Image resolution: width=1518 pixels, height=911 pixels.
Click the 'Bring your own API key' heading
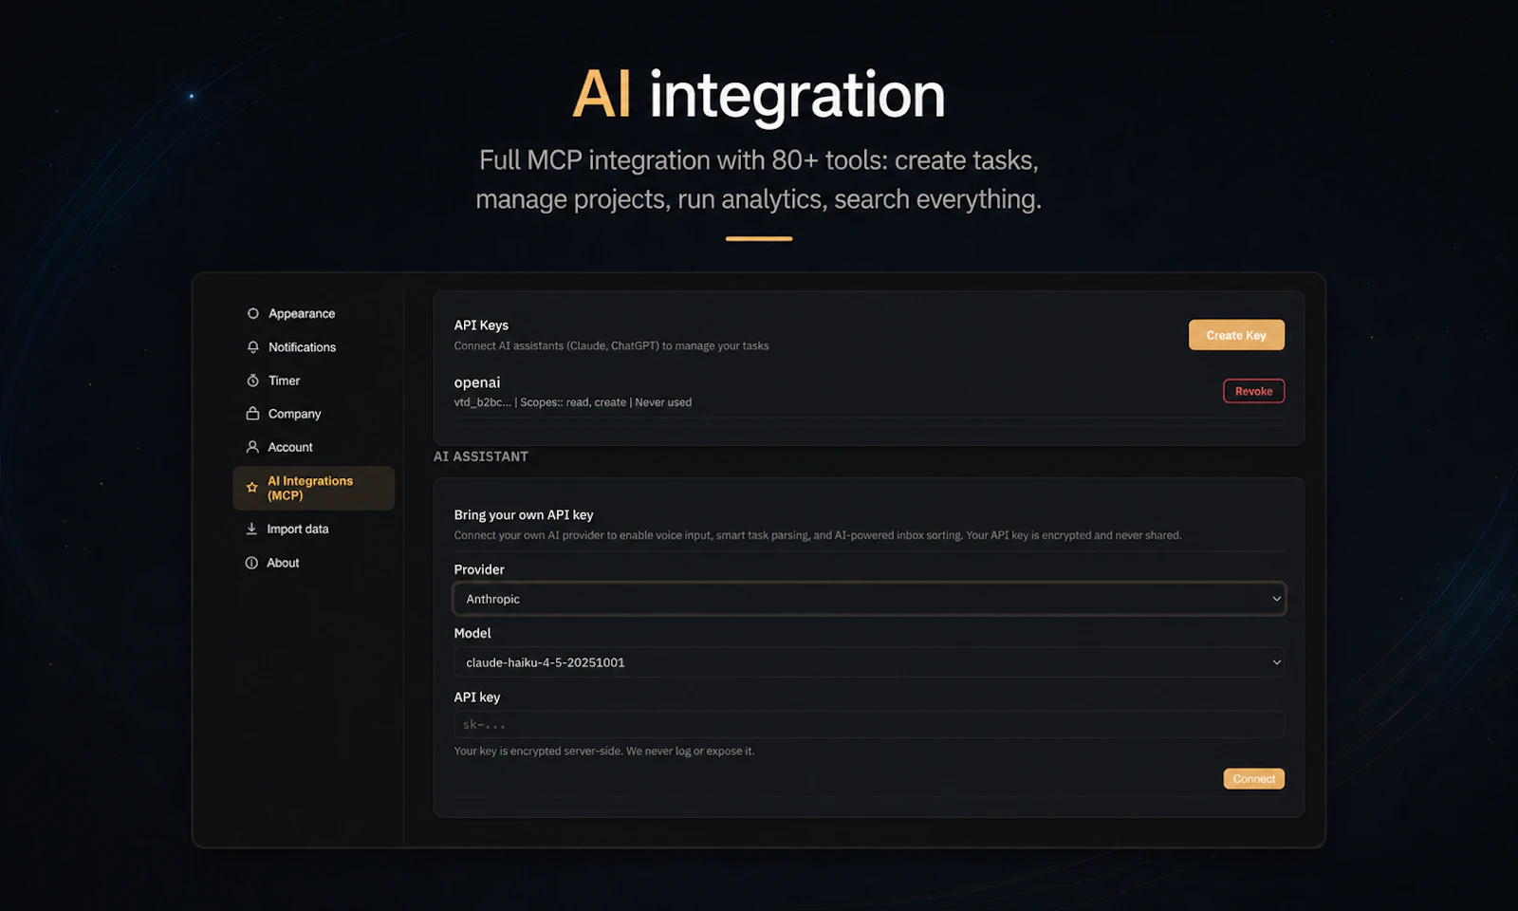tap(524, 514)
